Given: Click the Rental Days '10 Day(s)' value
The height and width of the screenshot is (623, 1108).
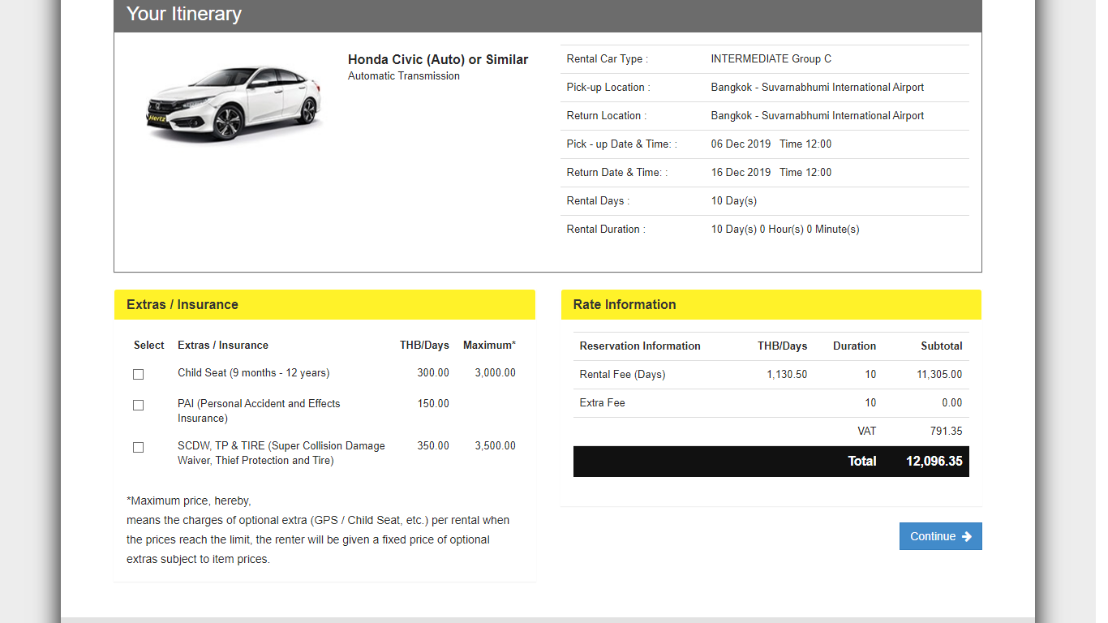Looking at the screenshot, I should [x=734, y=200].
